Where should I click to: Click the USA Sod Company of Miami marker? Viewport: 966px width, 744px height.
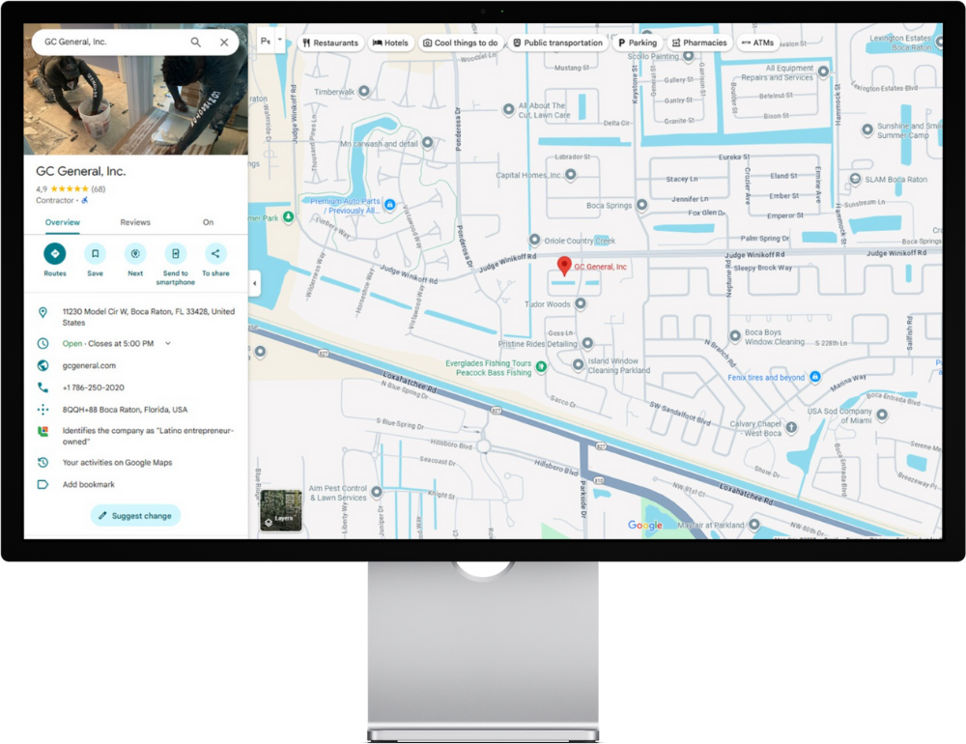882,415
